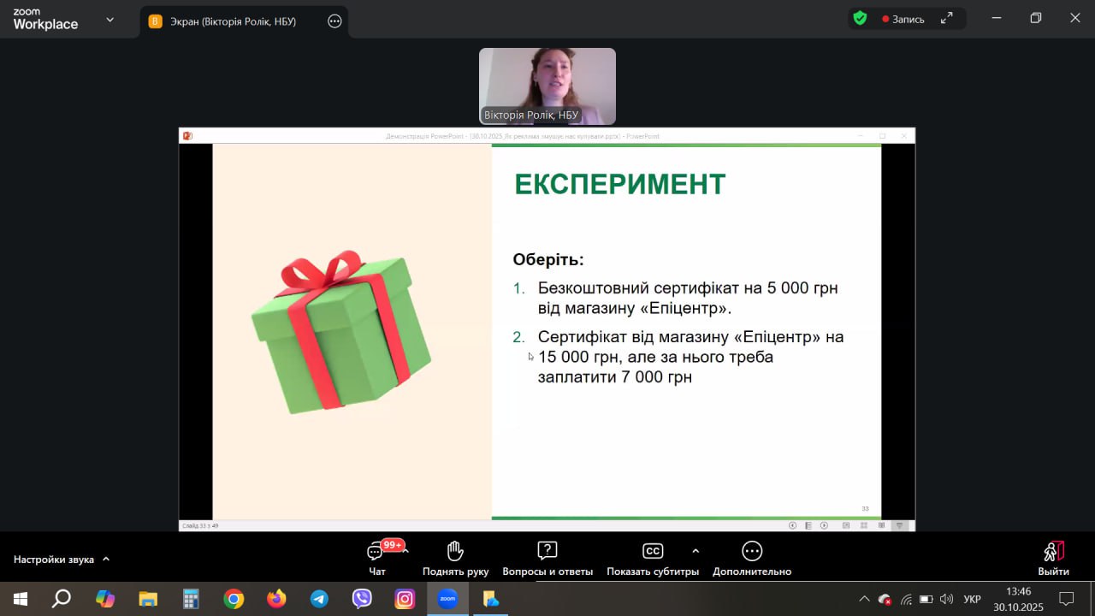Open Calculator from the taskbar
1095x616 pixels.
tap(191, 599)
